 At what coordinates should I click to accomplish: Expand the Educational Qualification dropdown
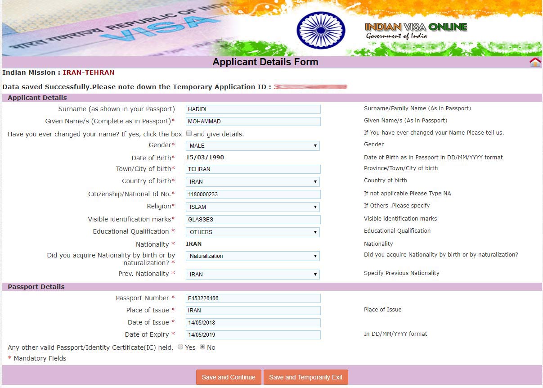[252, 232]
